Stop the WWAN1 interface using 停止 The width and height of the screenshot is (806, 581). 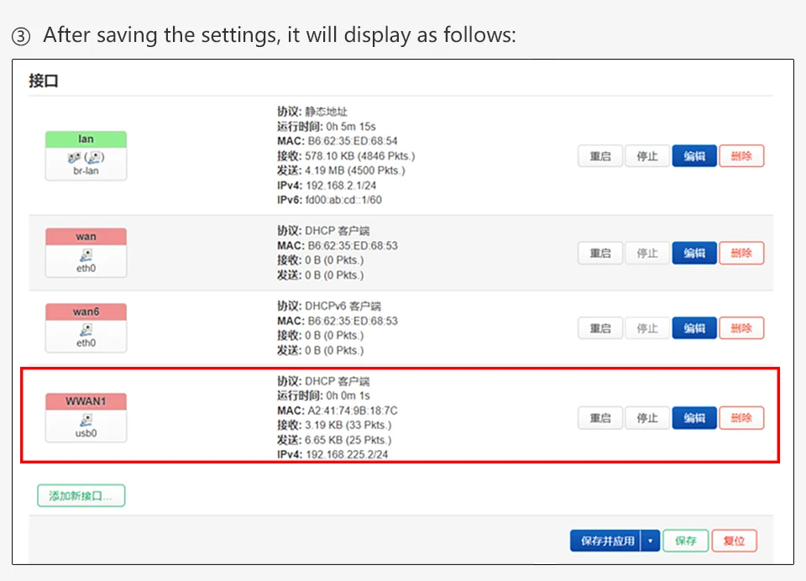coord(646,417)
